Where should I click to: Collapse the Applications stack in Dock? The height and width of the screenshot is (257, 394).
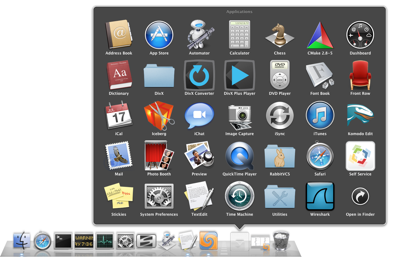click(240, 241)
